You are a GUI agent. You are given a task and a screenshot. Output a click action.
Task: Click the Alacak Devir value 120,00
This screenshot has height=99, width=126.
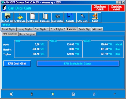point(71,44)
